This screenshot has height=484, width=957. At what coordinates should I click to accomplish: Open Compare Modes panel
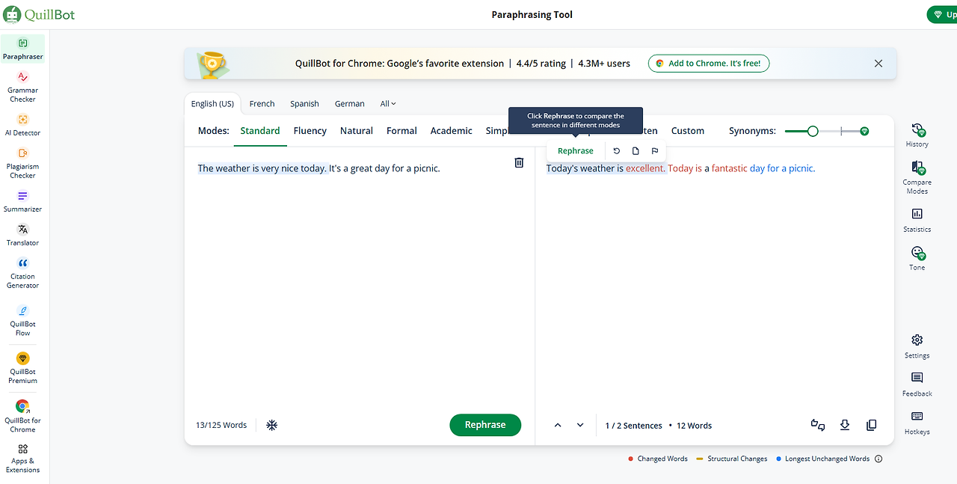[x=917, y=177]
